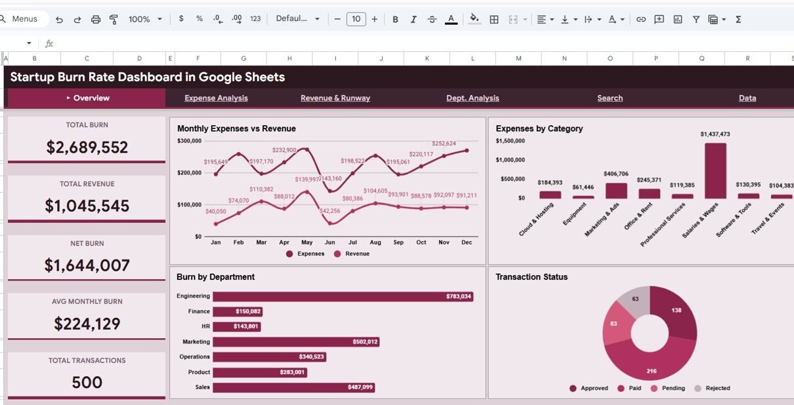
Task: Open the Dept. Analysis link
Action: (x=472, y=98)
